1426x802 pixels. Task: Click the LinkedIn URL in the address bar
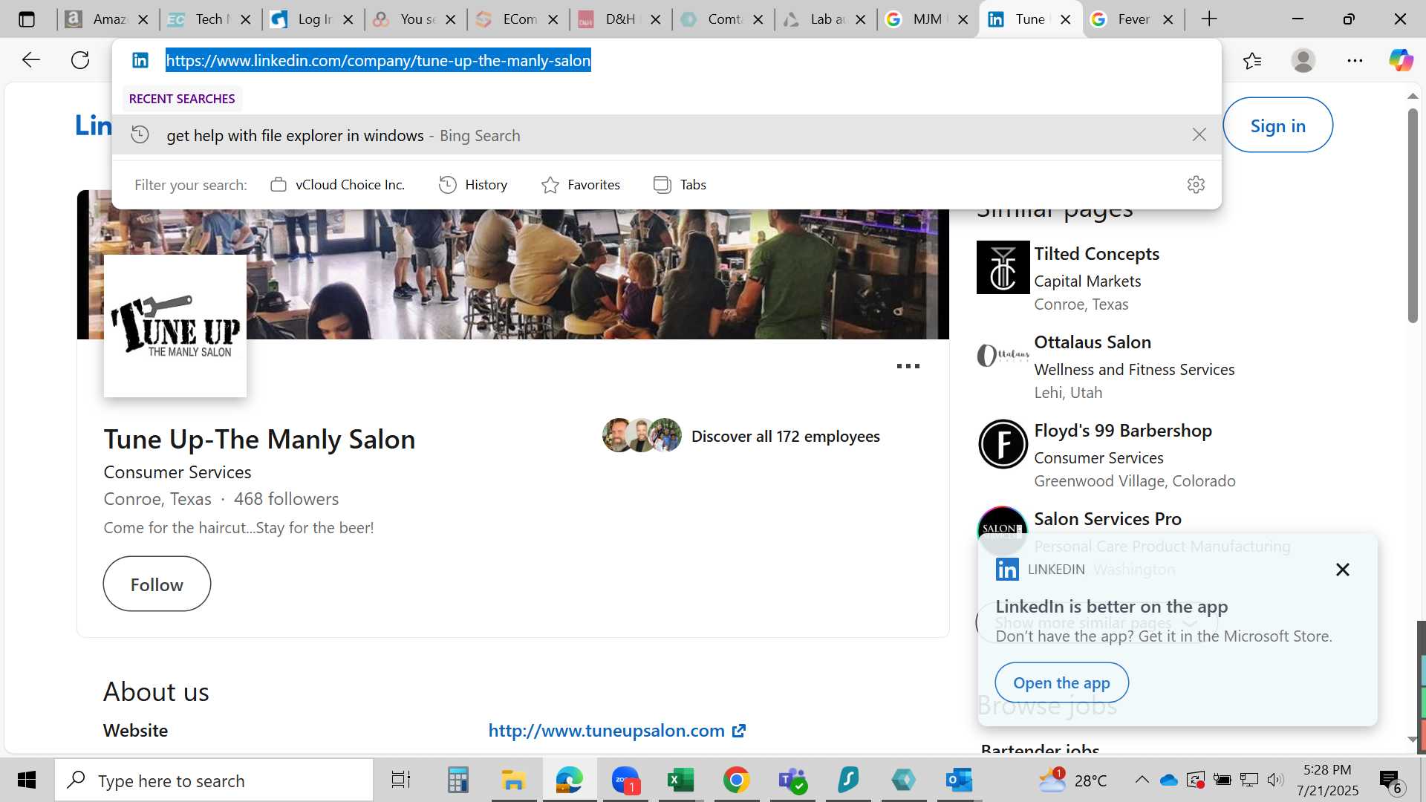point(378,60)
